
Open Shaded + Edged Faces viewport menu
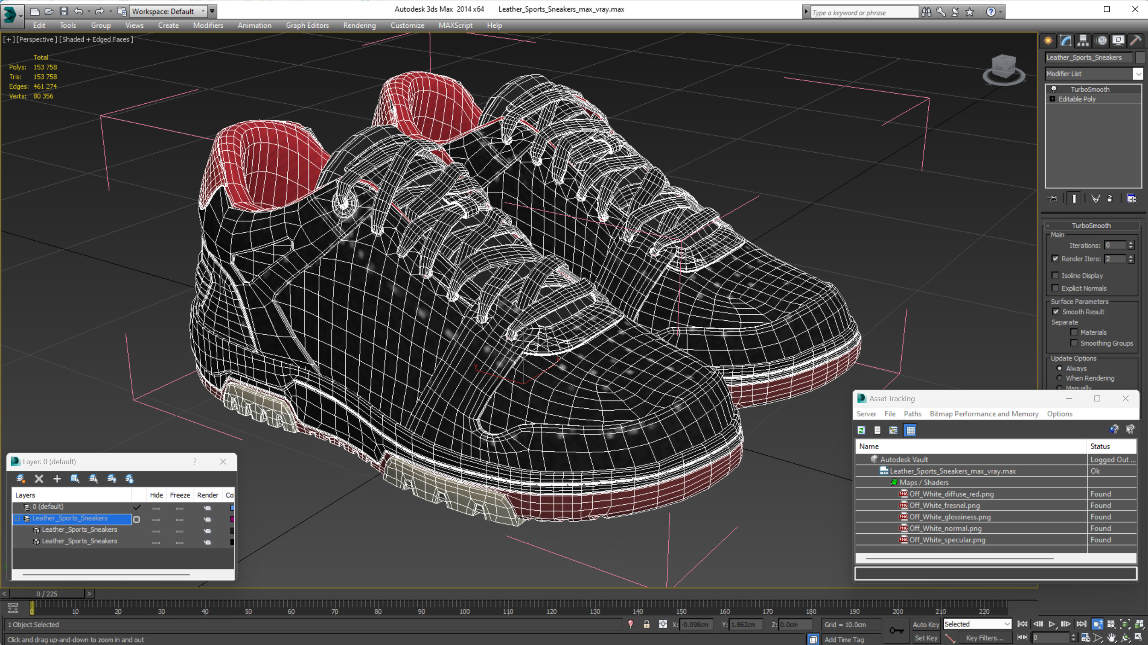click(96, 39)
